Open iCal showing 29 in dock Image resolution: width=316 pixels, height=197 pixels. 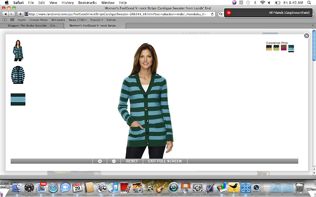click(77, 188)
